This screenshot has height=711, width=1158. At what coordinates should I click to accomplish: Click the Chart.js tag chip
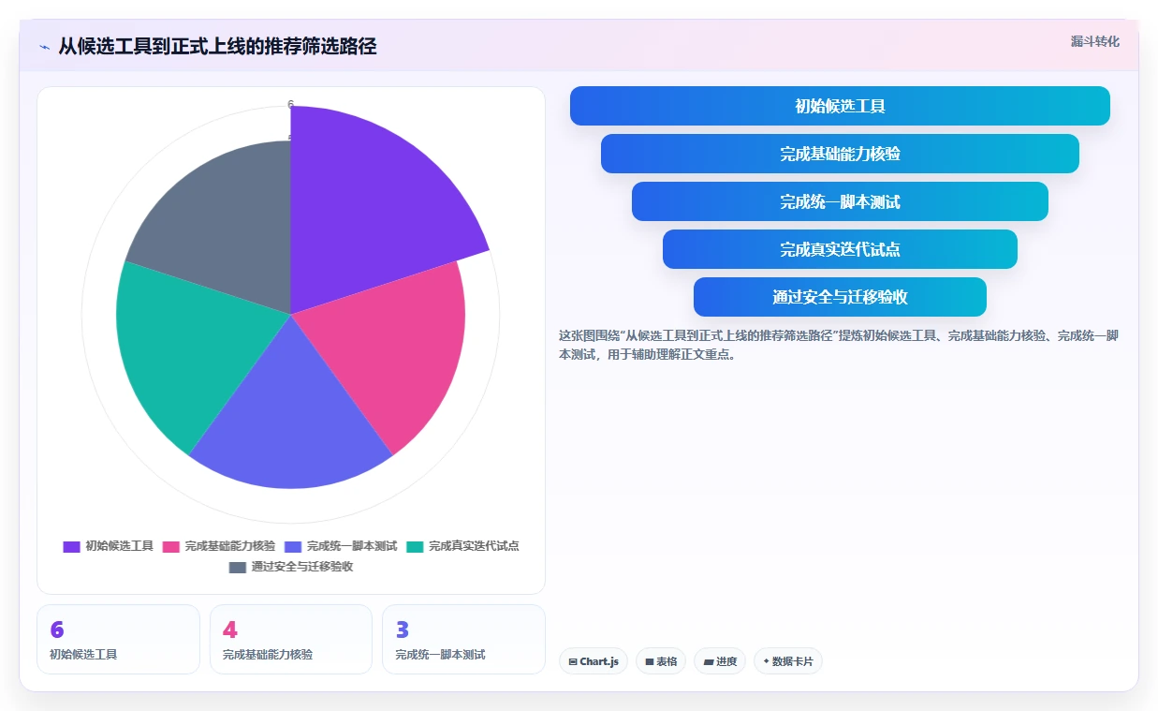pos(594,661)
